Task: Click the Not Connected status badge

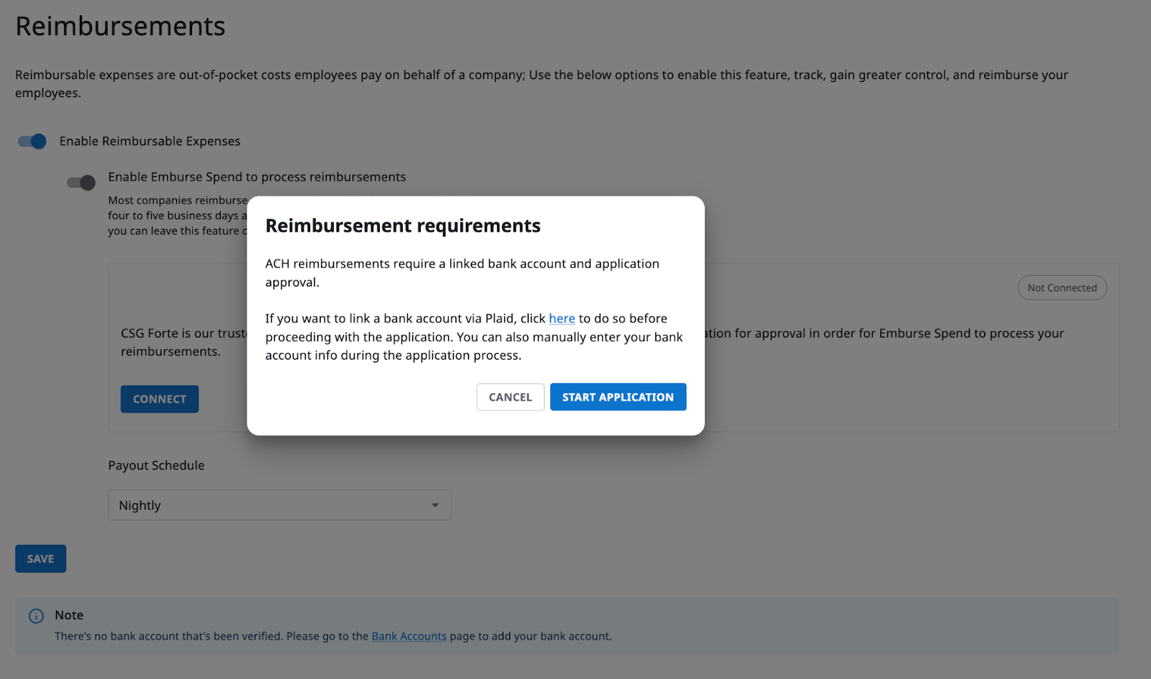Action: pyautogui.click(x=1062, y=287)
